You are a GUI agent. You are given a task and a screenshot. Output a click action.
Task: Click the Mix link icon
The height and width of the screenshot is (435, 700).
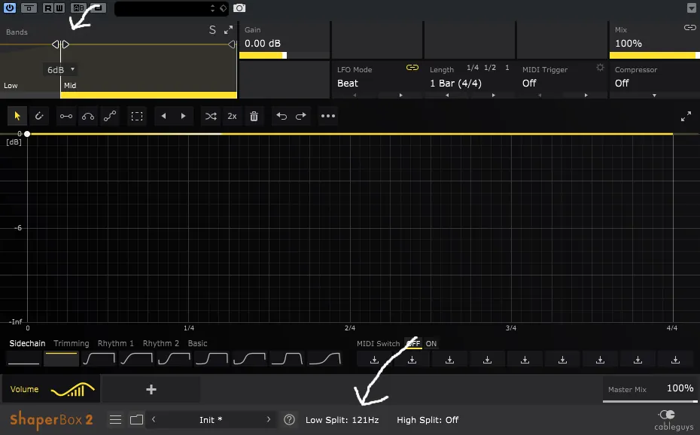coord(689,28)
